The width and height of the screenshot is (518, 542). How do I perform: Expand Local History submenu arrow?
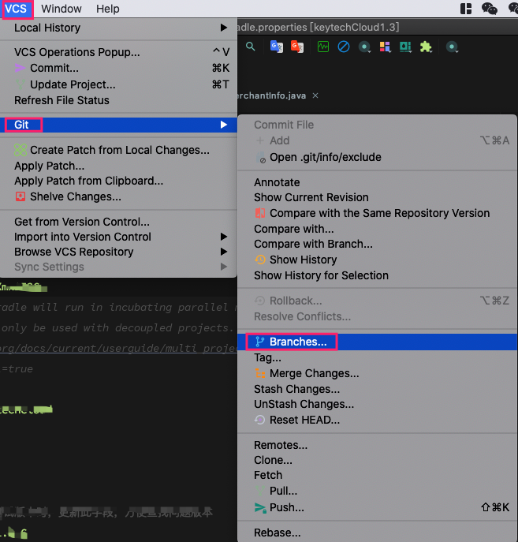coord(224,28)
